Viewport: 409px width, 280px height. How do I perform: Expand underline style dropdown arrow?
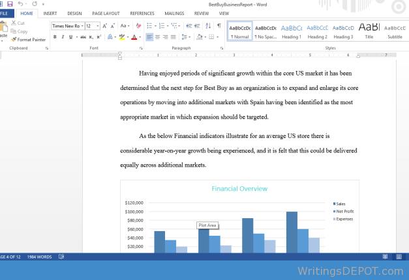(76, 37)
